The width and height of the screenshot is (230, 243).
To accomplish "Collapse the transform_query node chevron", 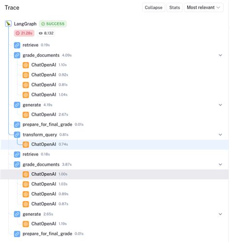I will (220, 135).
